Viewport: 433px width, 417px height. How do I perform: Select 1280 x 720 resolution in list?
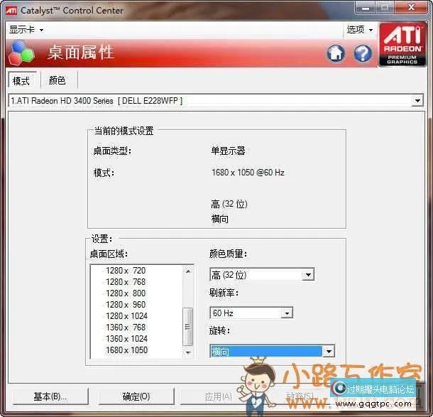click(x=126, y=271)
